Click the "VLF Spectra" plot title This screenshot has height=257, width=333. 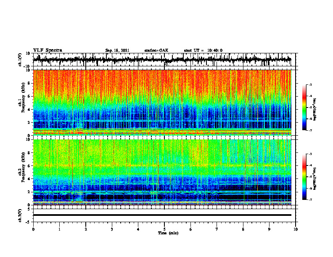click(48, 50)
